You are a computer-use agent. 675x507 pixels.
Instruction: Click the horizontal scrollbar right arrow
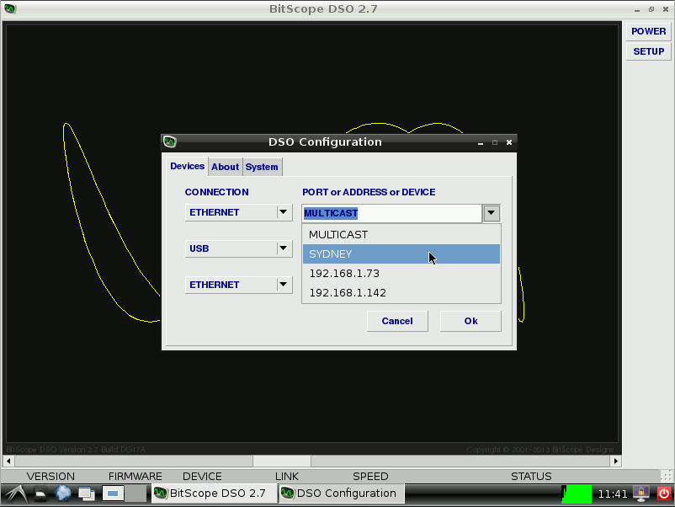pyautogui.click(x=616, y=461)
